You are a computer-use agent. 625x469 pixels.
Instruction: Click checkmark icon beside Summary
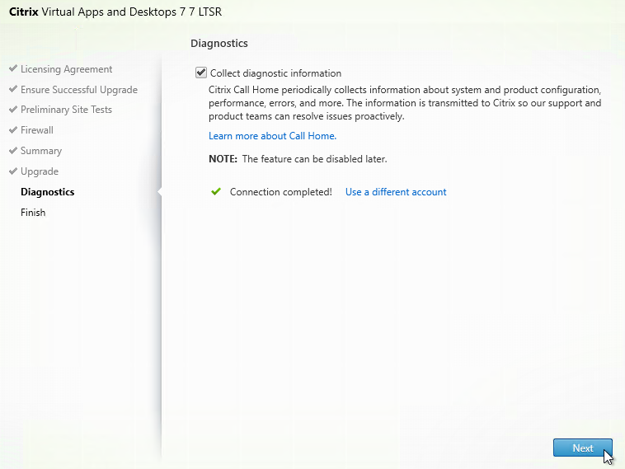13,150
